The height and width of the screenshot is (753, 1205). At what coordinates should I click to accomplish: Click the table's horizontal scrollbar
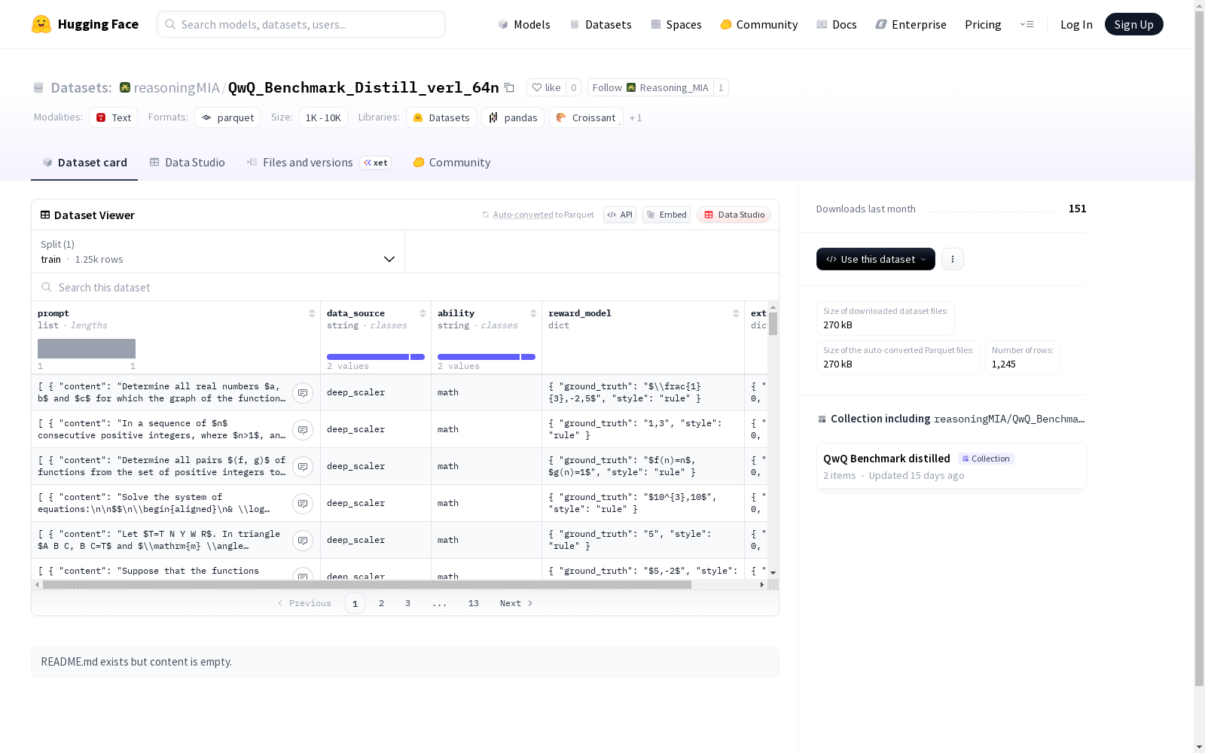click(x=367, y=584)
